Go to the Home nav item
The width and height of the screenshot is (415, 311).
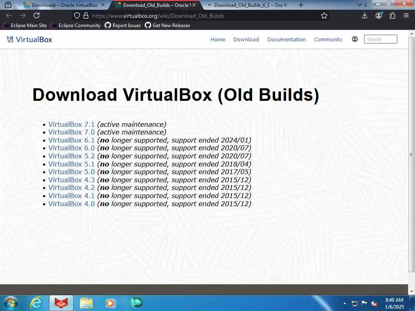coord(218,39)
